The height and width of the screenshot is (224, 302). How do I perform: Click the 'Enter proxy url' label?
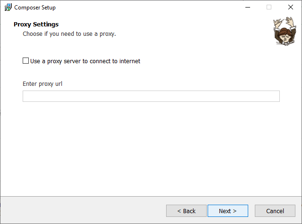[x=42, y=84]
